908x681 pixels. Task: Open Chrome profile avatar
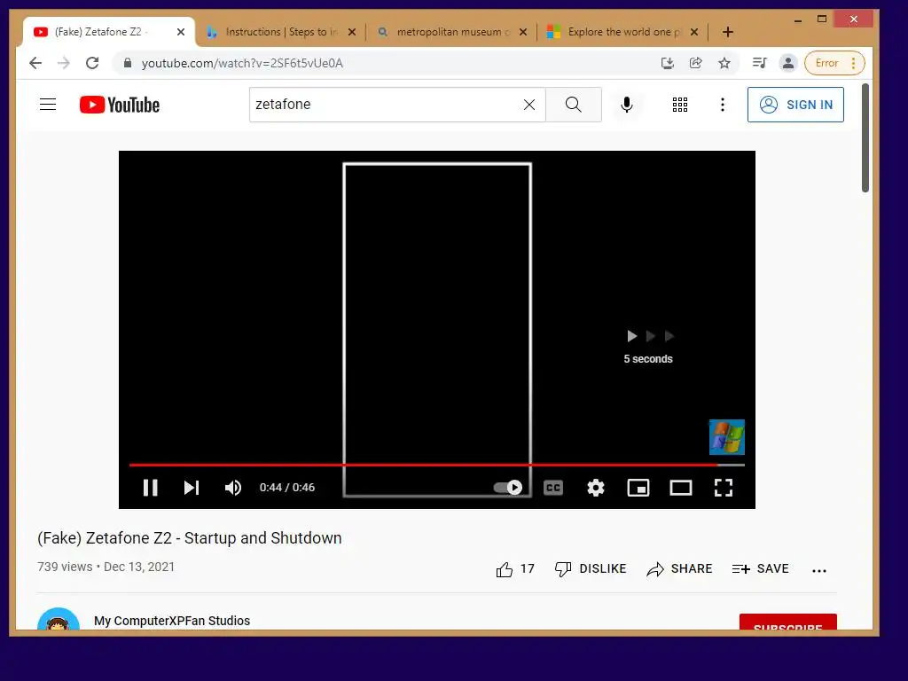[x=787, y=63]
